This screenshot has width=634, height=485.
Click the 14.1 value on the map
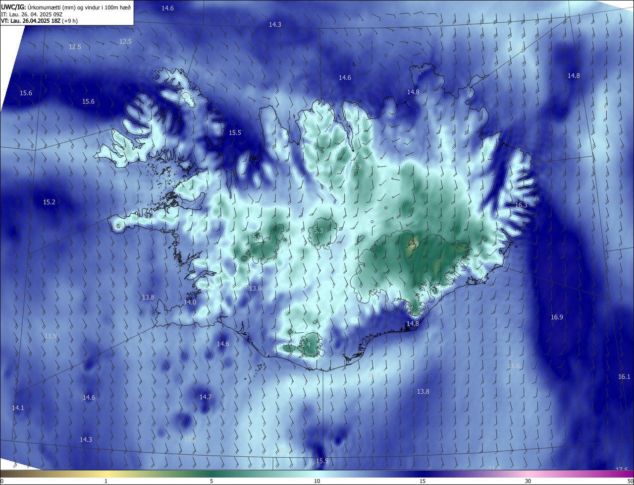tap(18, 408)
